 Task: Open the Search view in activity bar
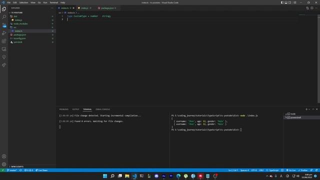(4, 17)
